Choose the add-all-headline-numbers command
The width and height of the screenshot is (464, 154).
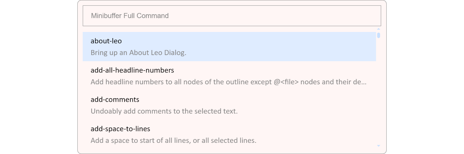click(229, 76)
